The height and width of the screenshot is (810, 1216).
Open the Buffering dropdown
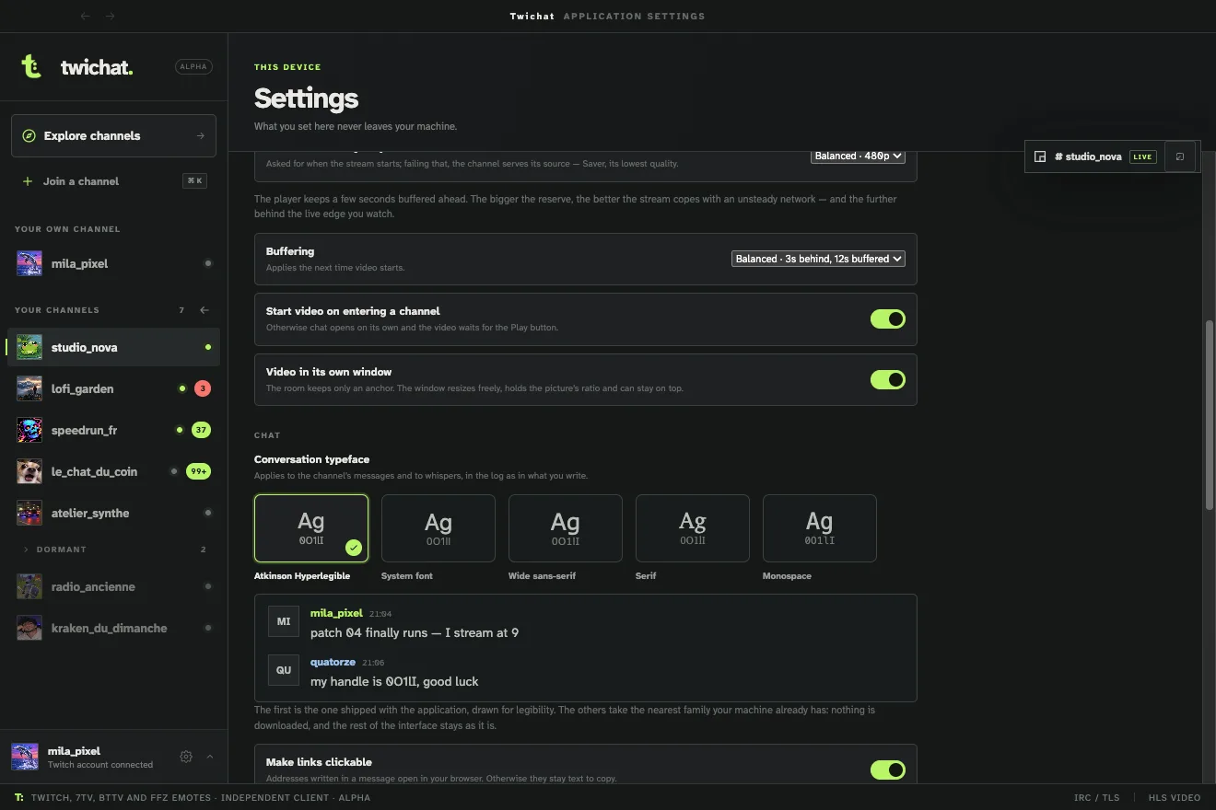pyautogui.click(x=818, y=259)
